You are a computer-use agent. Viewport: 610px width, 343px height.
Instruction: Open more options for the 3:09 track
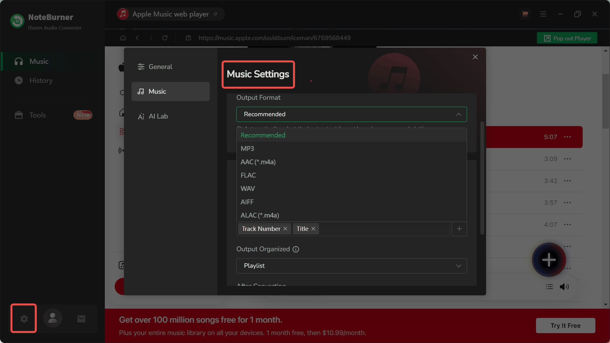coord(567,159)
